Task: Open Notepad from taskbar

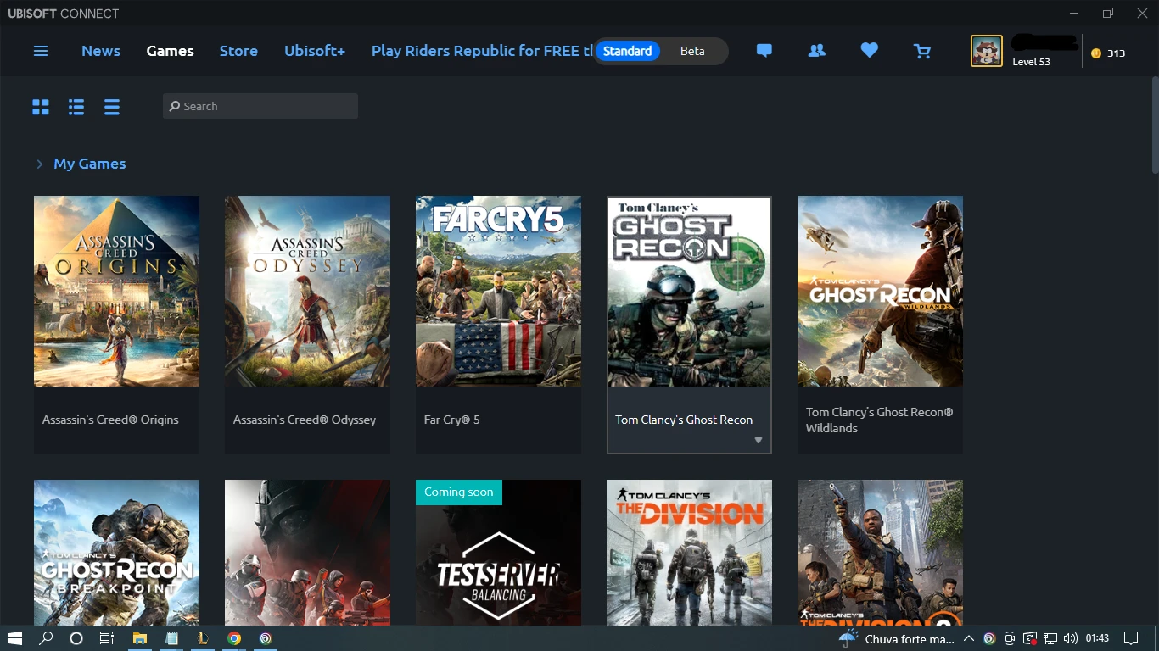Action: [x=172, y=638]
